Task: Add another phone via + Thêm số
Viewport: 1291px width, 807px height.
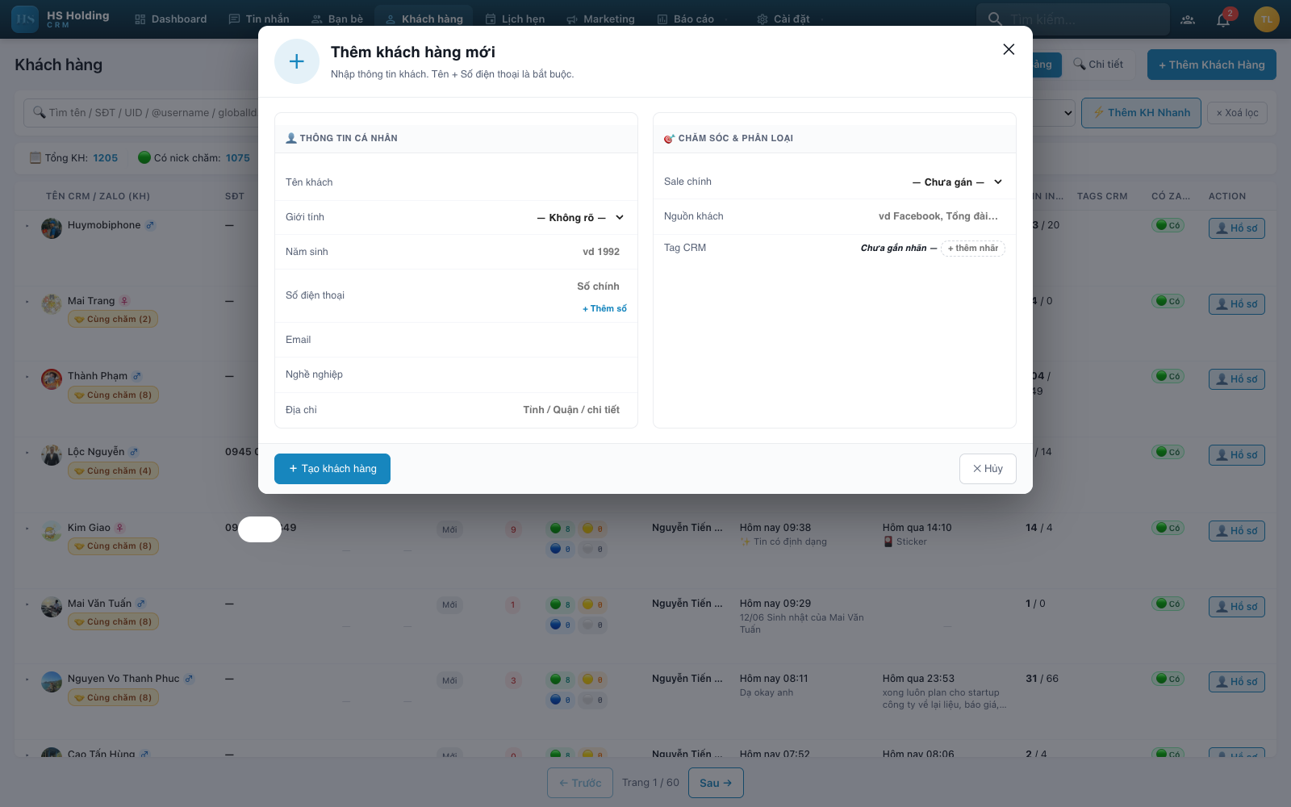Action: coord(604,308)
